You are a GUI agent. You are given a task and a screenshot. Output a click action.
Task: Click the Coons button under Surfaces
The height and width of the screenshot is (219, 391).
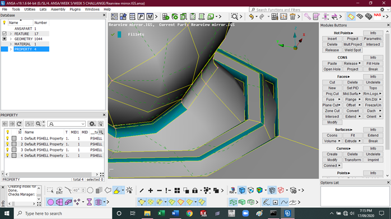point(332,135)
